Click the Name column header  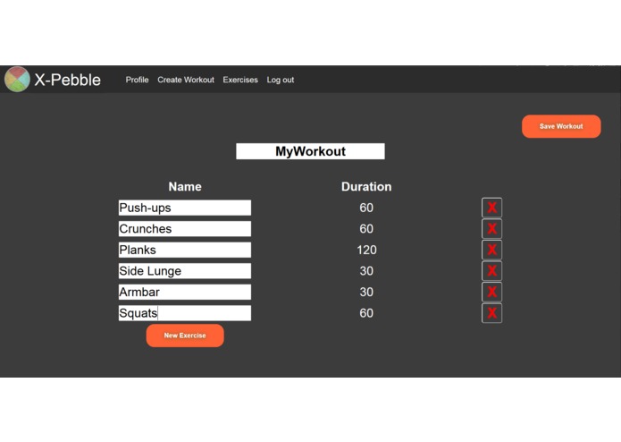pos(185,186)
